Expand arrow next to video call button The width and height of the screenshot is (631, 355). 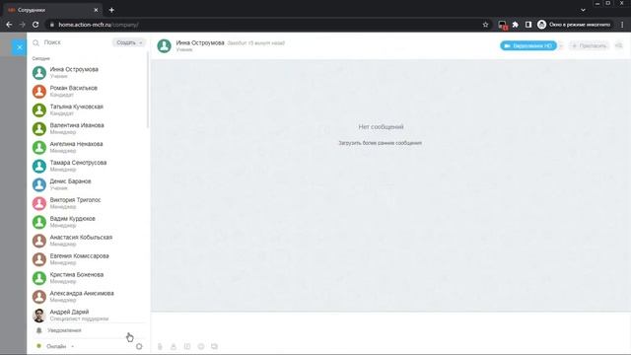[x=561, y=46]
